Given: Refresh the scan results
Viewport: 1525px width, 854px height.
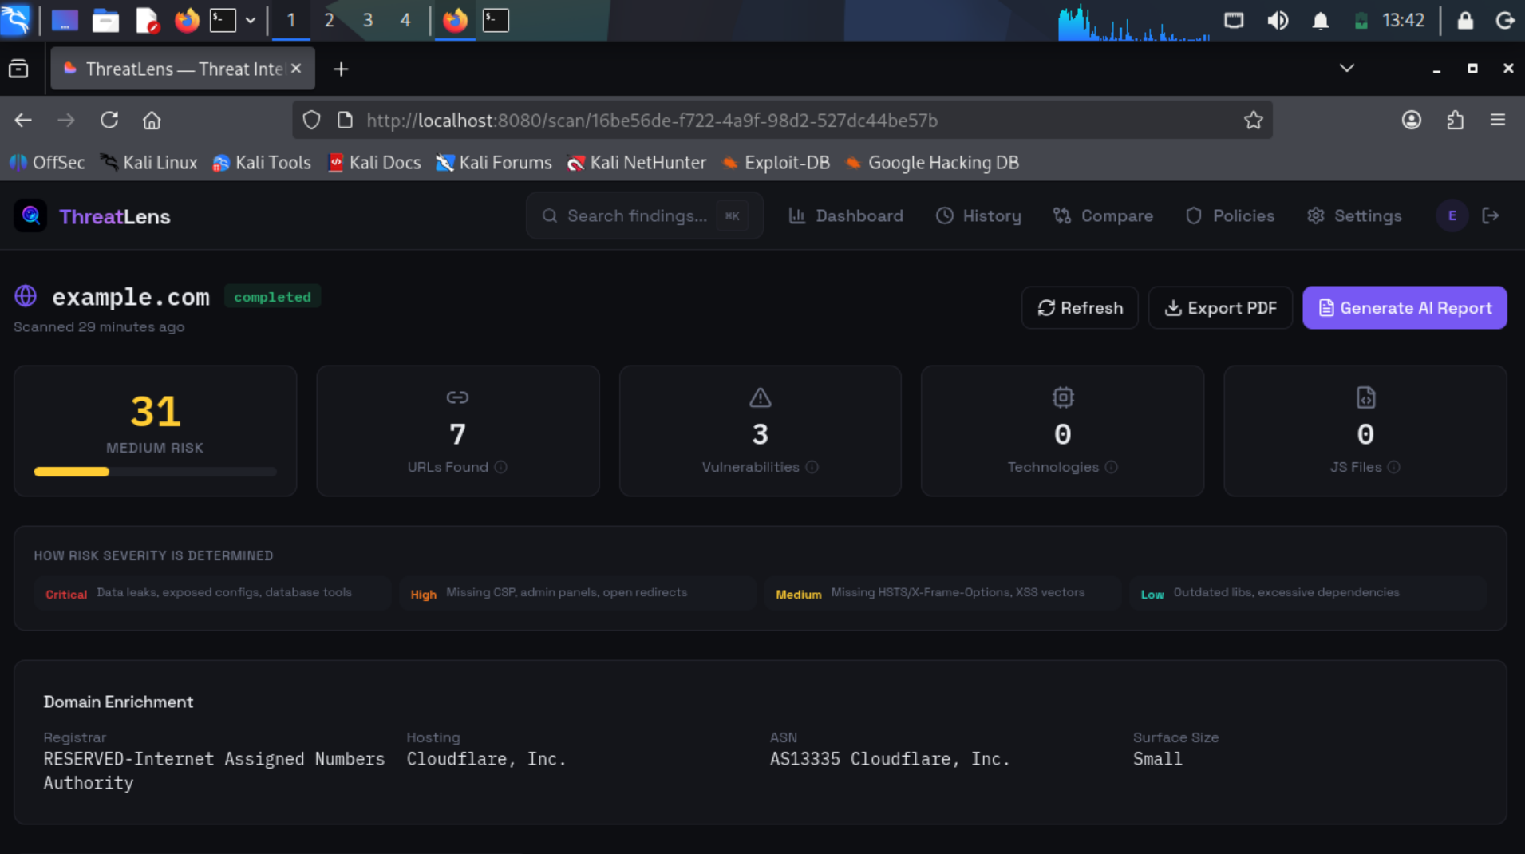Looking at the screenshot, I should point(1080,308).
